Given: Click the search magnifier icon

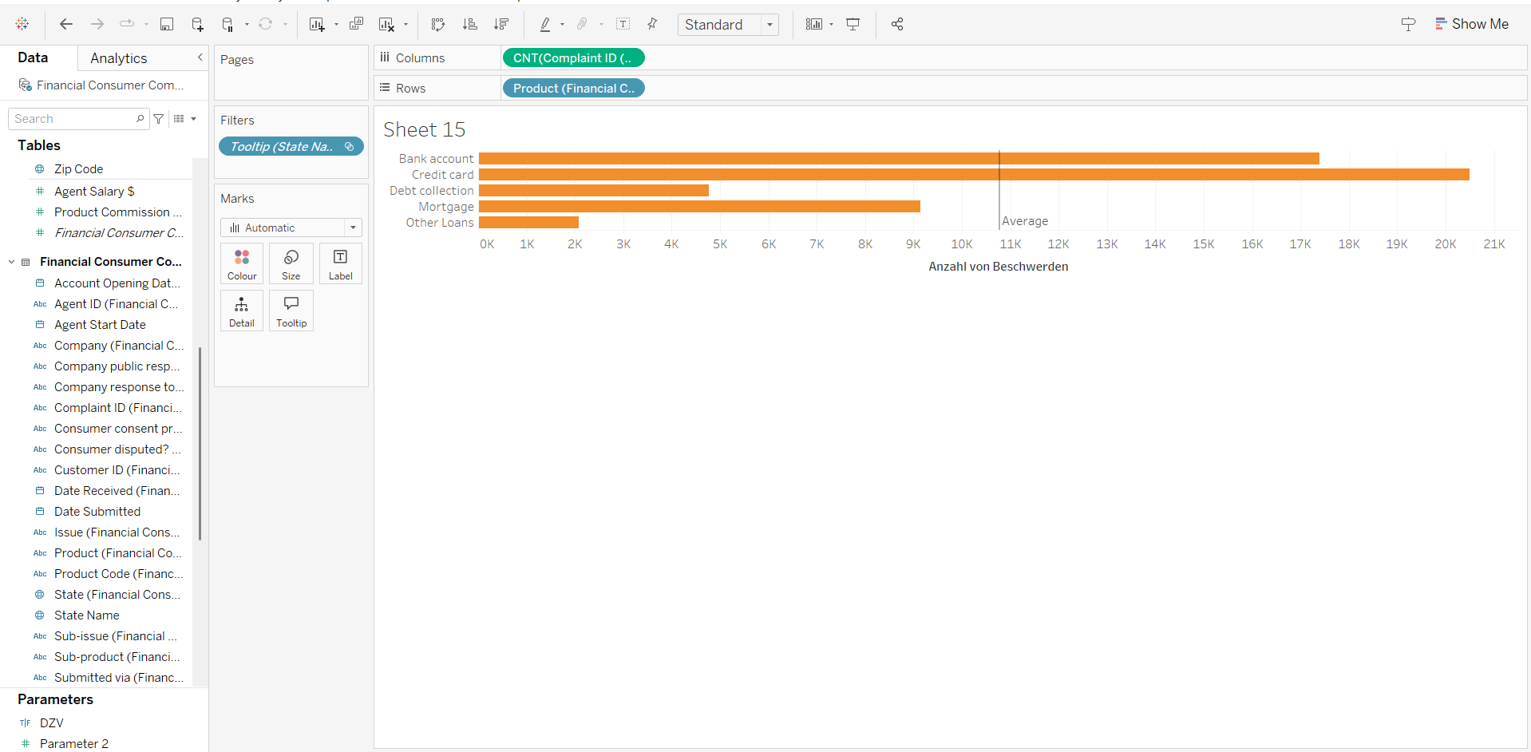Looking at the screenshot, I should [140, 118].
